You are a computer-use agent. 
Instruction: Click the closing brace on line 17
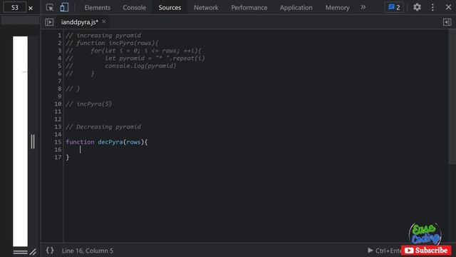[x=68, y=157]
